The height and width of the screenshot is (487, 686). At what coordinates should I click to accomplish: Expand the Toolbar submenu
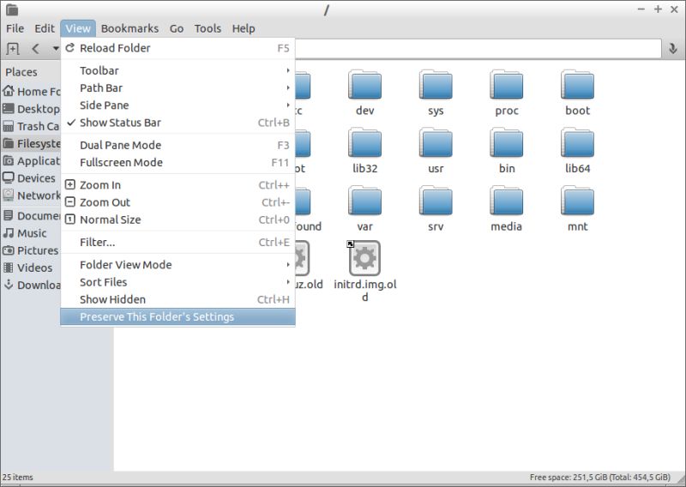[x=178, y=70]
